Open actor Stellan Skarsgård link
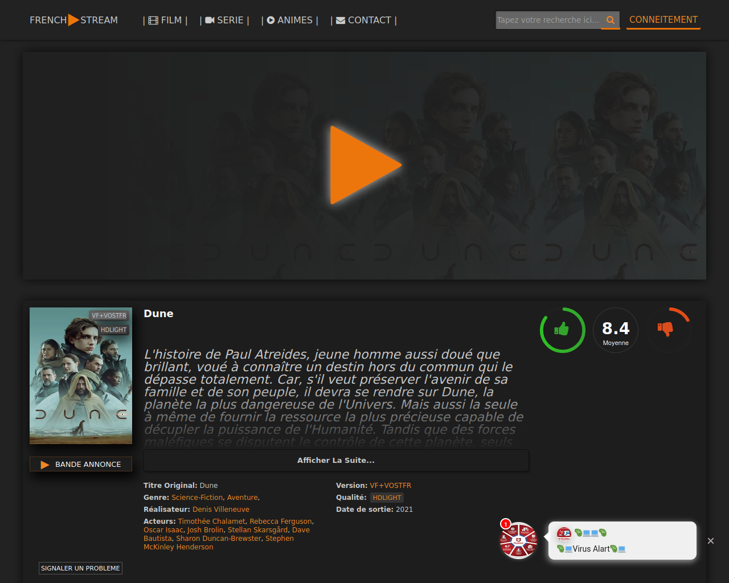729x583 pixels. [258, 530]
